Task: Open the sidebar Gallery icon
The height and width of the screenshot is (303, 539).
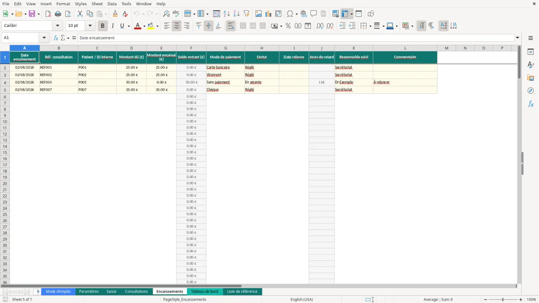Action: (x=530, y=78)
